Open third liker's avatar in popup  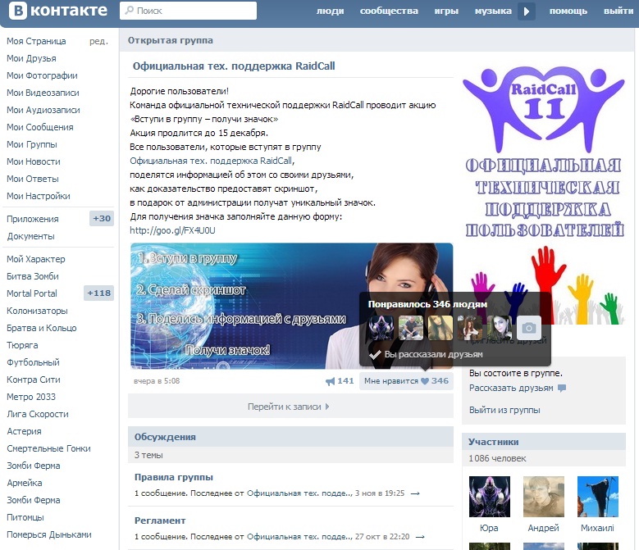[440, 328]
